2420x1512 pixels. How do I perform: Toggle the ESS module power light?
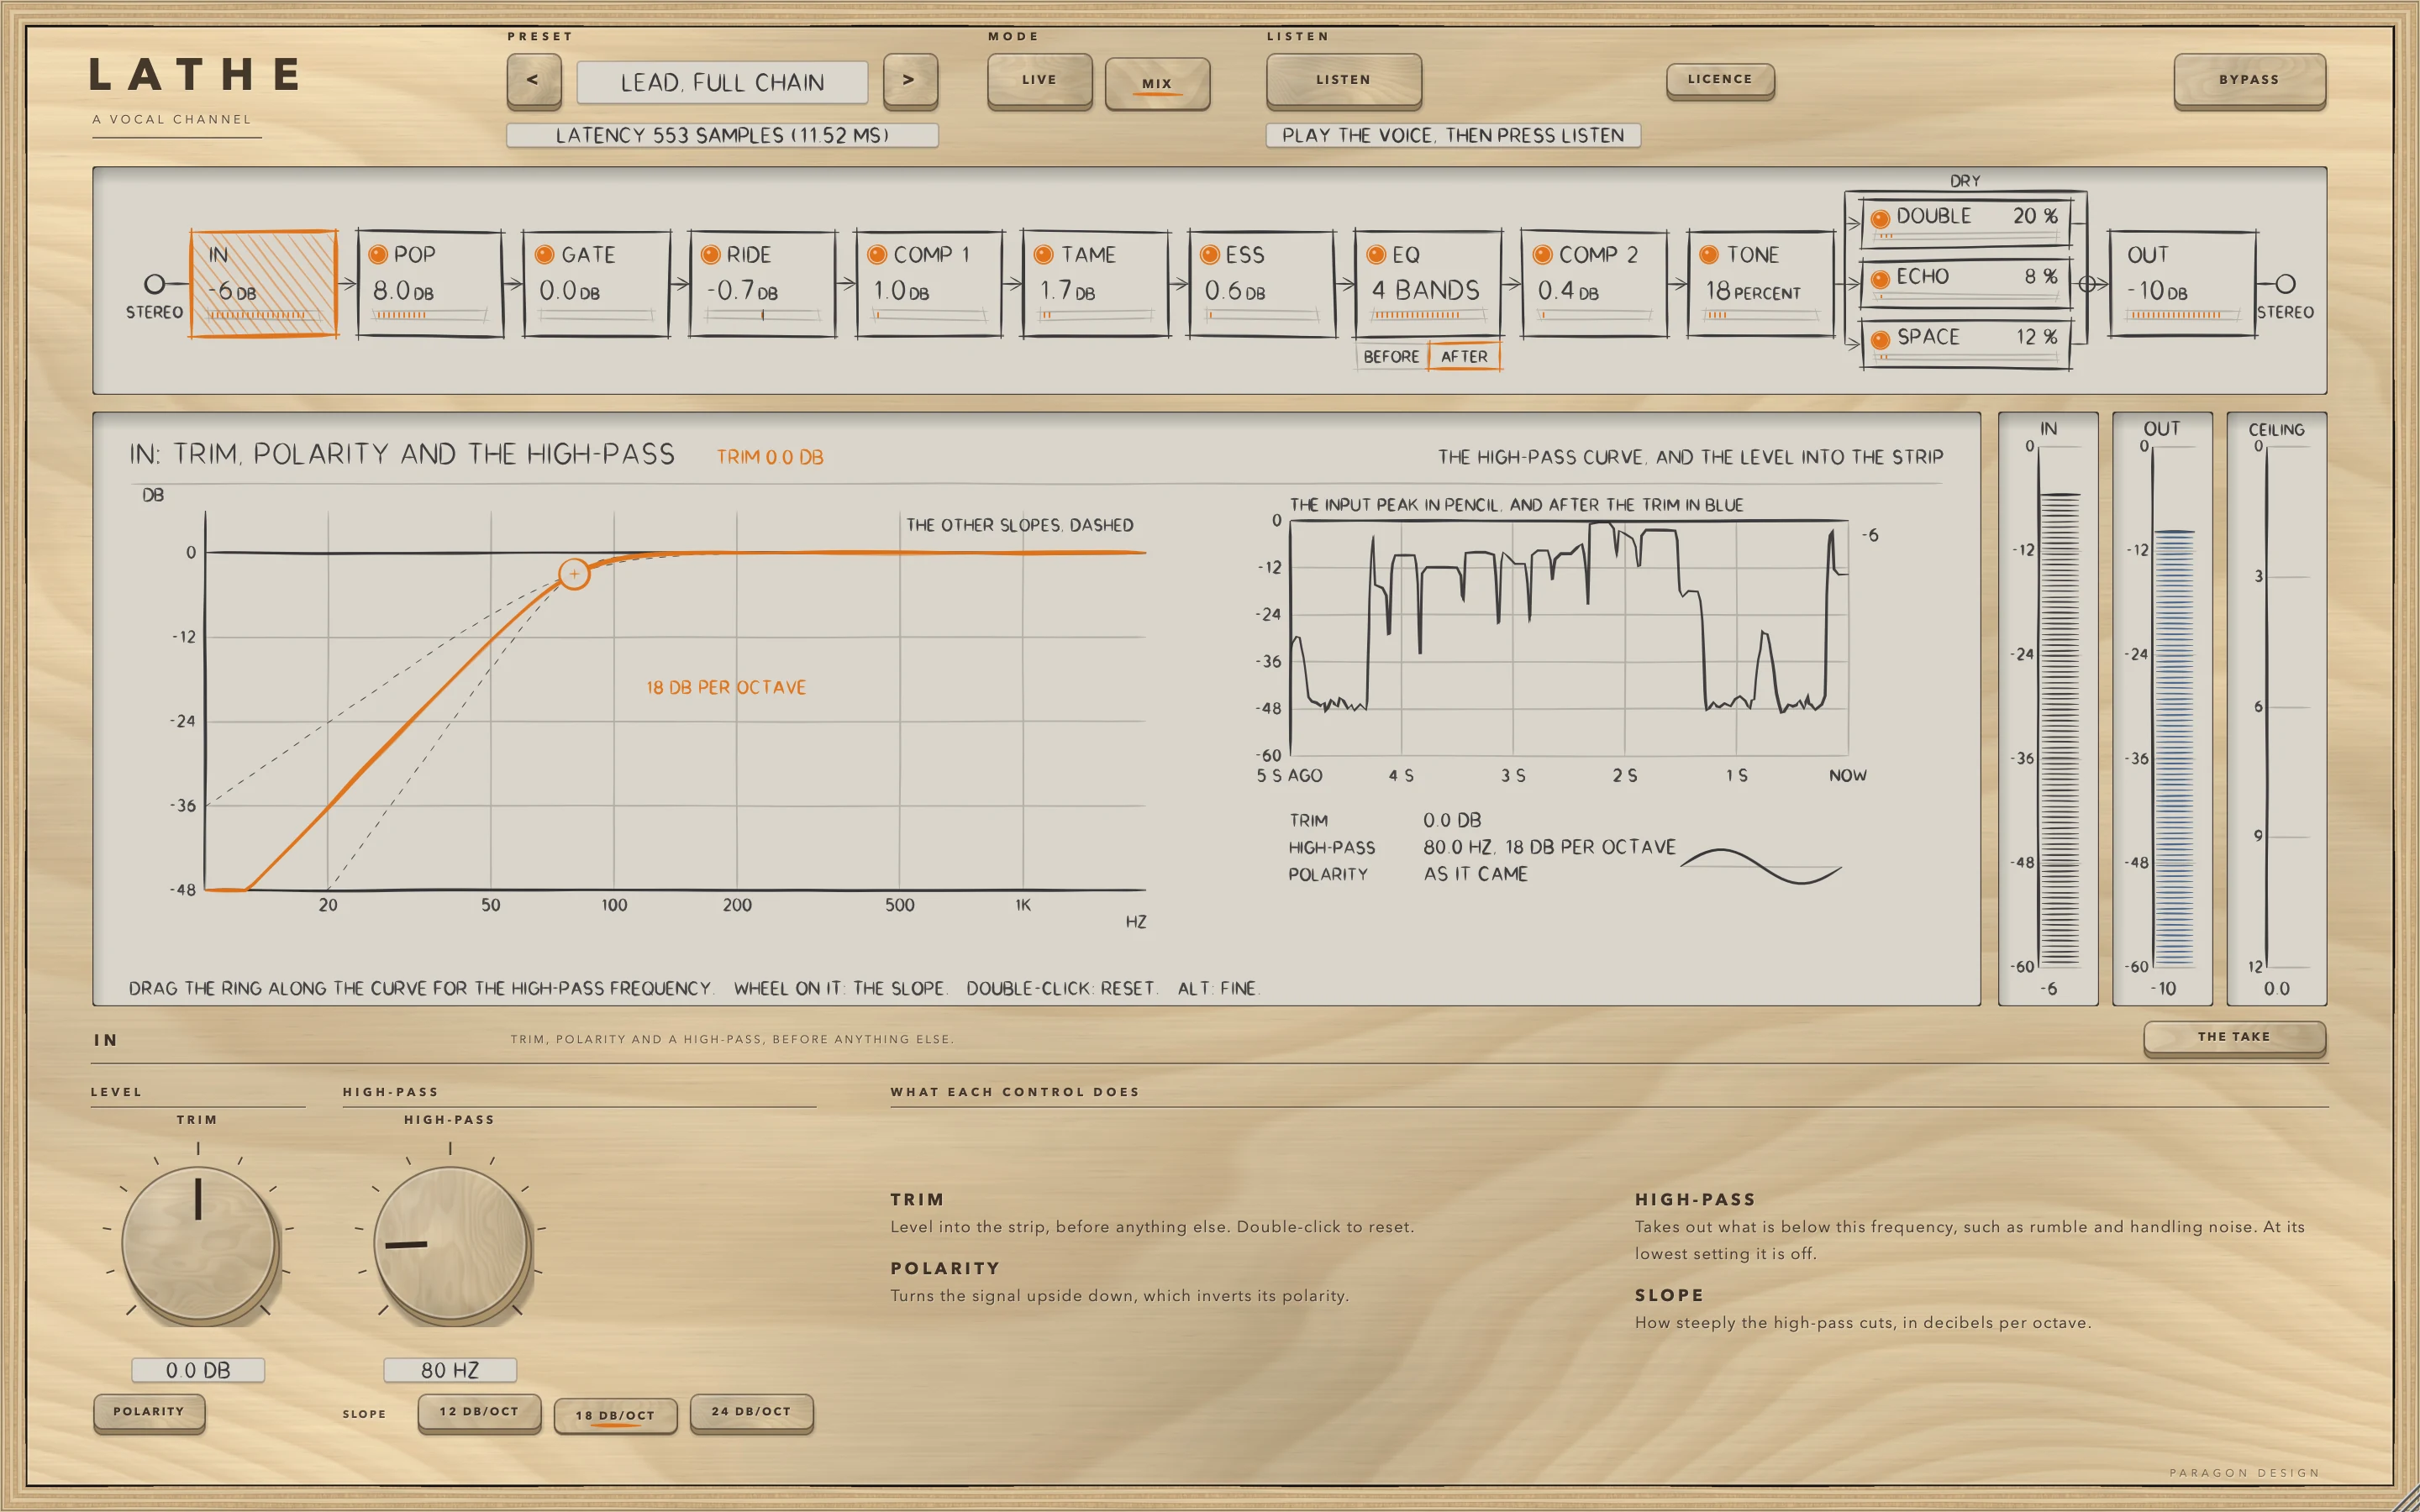pyautogui.click(x=1209, y=255)
